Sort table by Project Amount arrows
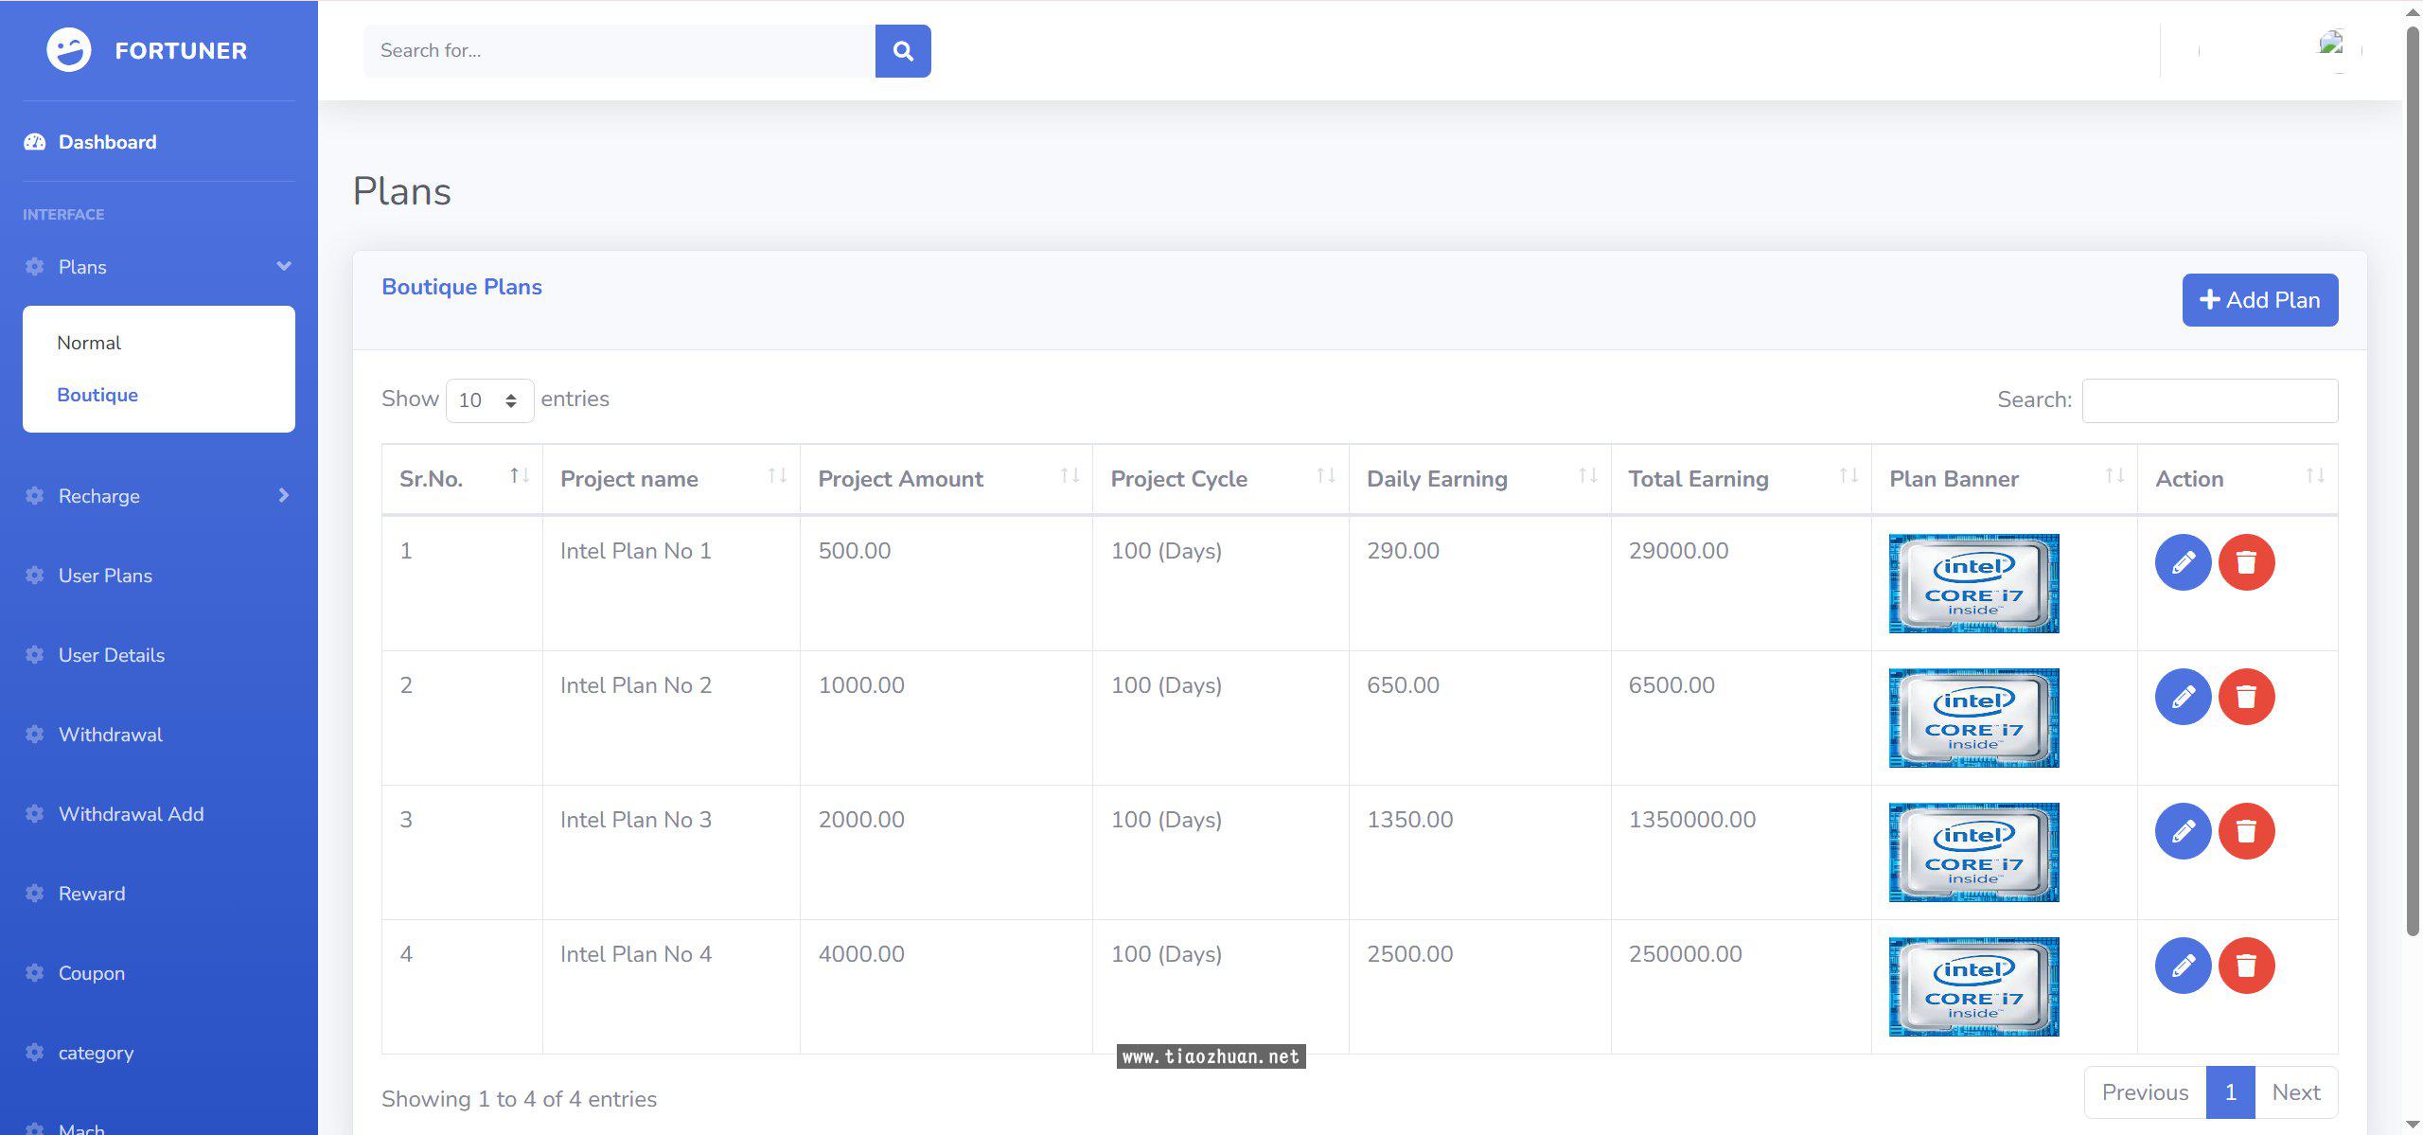 [x=1070, y=476]
